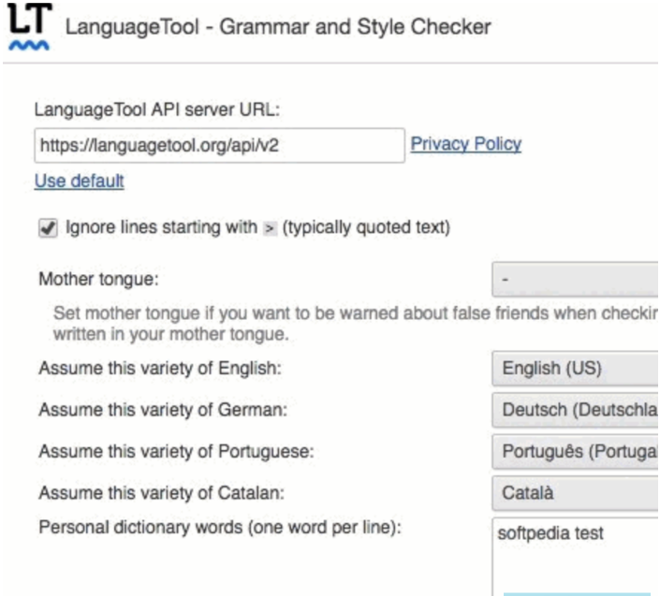The image size is (660, 596).
Task: Click the LanguageTool LT logo icon
Action: pos(30,27)
